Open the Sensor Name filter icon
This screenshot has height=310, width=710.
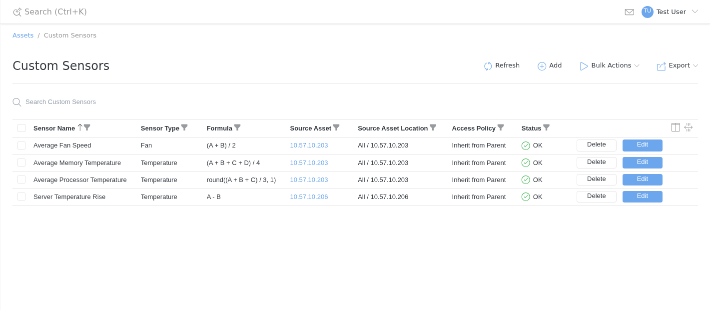[x=87, y=127]
